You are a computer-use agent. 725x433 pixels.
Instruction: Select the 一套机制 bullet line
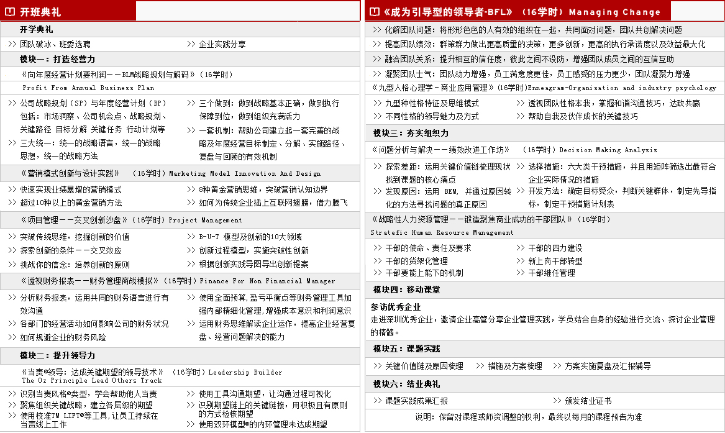pos(269,130)
